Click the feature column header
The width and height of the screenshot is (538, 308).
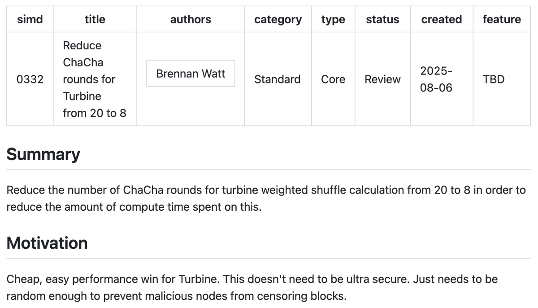[x=501, y=19]
